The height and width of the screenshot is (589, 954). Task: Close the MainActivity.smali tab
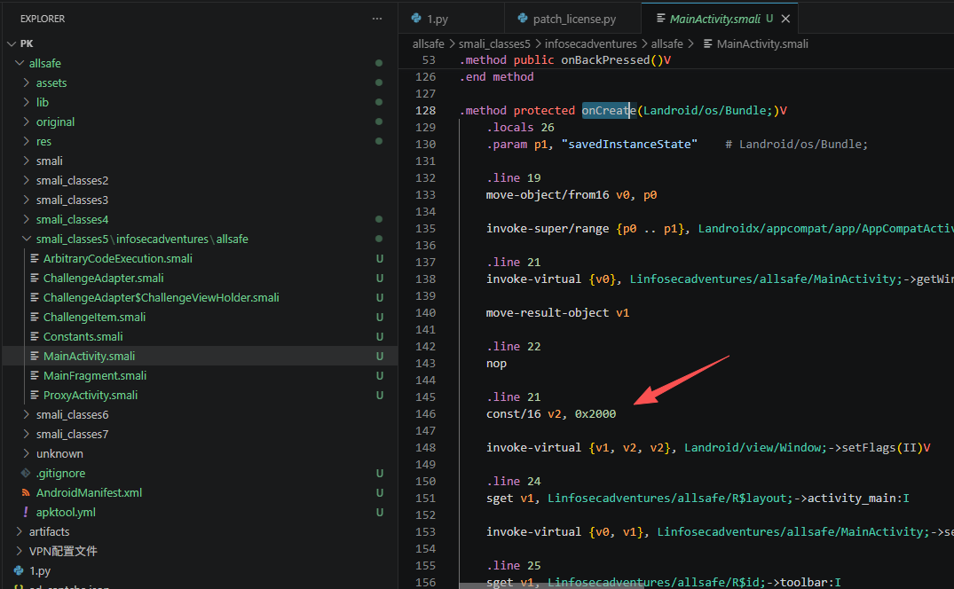(785, 19)
